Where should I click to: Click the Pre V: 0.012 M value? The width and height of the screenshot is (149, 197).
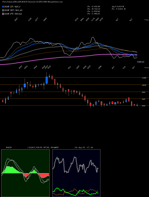tap(119, 9)
